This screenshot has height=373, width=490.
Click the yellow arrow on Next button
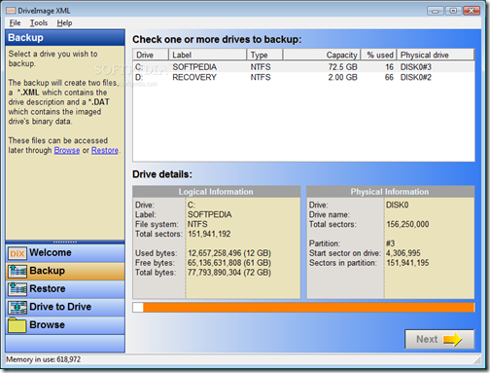pyautogui.click(x=452, y=340)
